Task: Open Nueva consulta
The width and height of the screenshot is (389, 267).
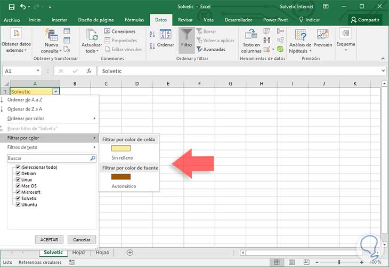Action: (x=51, y=41)
